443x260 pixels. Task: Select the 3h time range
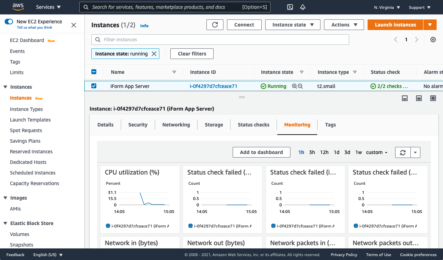coord(312,152)
